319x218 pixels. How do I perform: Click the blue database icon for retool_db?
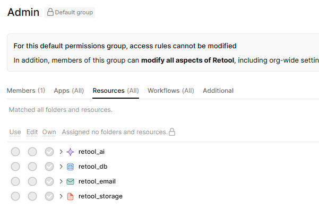point(70,167)
